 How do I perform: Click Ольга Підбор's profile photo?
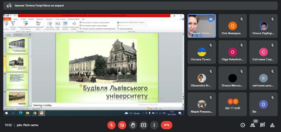[x=263, y=26]
